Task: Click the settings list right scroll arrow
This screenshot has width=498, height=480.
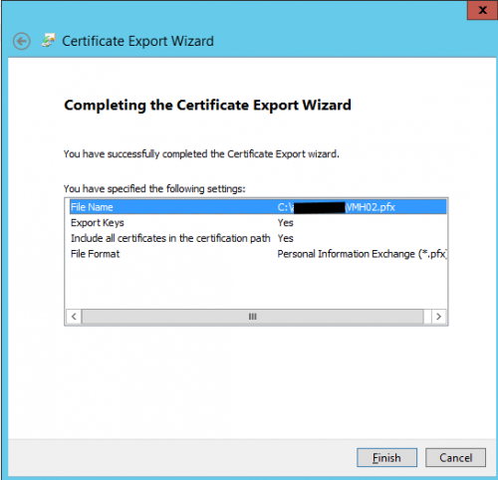Action: click(x=438, y=317)
